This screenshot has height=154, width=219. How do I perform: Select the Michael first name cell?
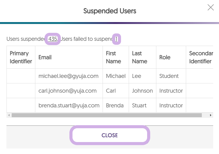tap(115, 76)
